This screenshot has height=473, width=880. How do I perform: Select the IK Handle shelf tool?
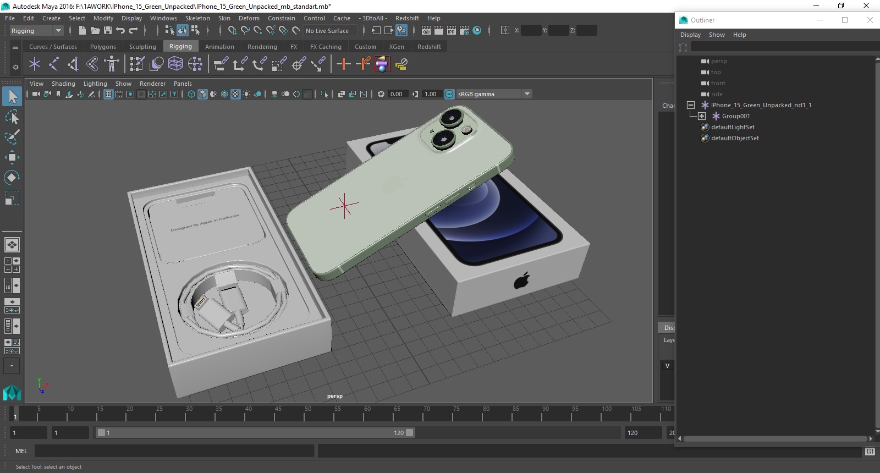click(73, 64)
